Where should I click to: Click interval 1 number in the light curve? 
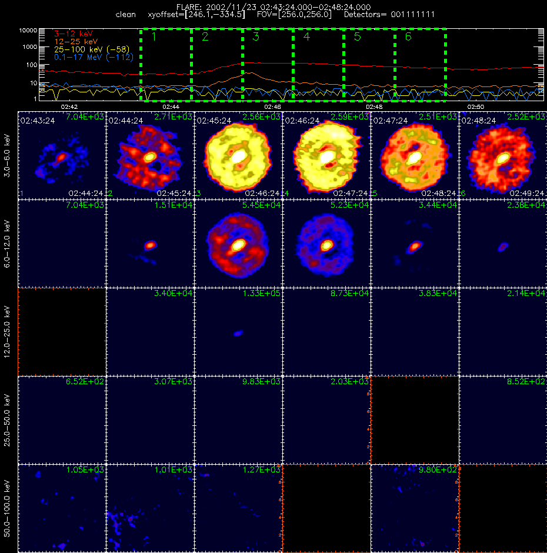[154, 36]
